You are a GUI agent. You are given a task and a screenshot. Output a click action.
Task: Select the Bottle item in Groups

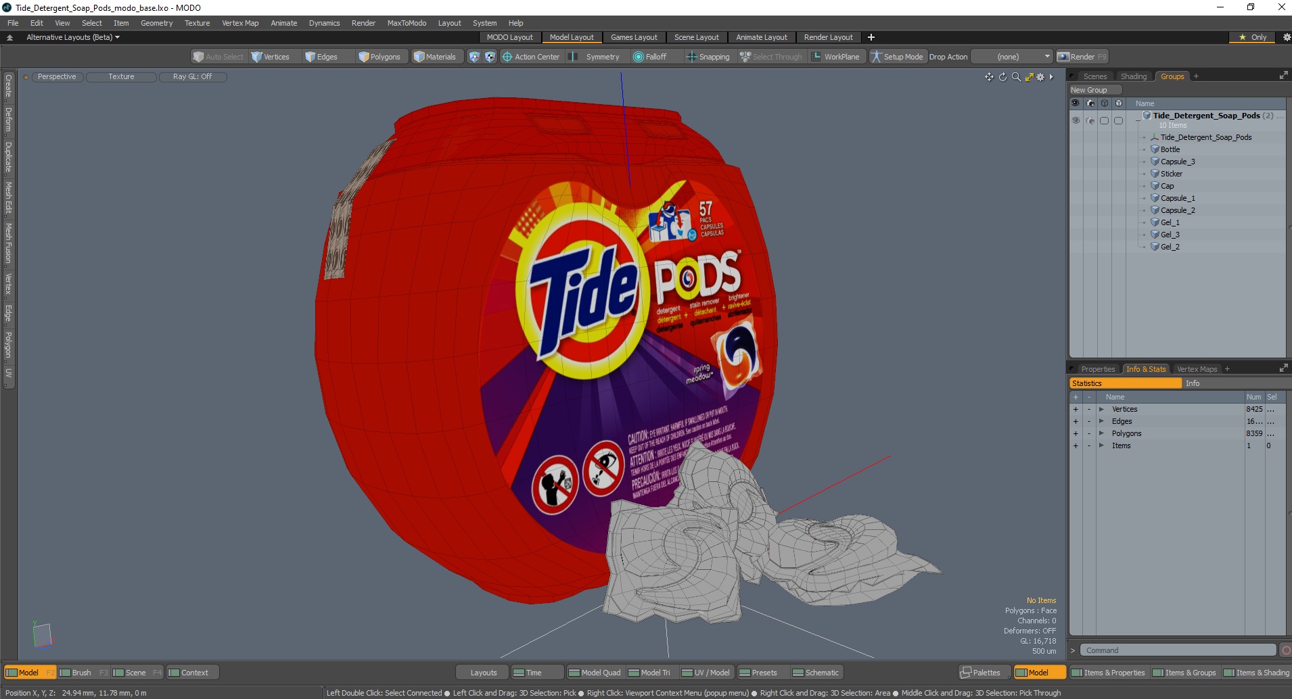(x=1170, y=149)
